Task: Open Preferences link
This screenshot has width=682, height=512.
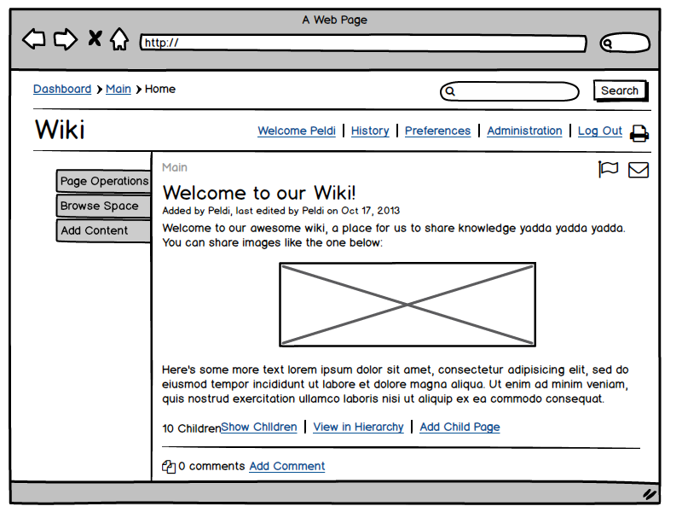Action: click(x=437, y=131)
